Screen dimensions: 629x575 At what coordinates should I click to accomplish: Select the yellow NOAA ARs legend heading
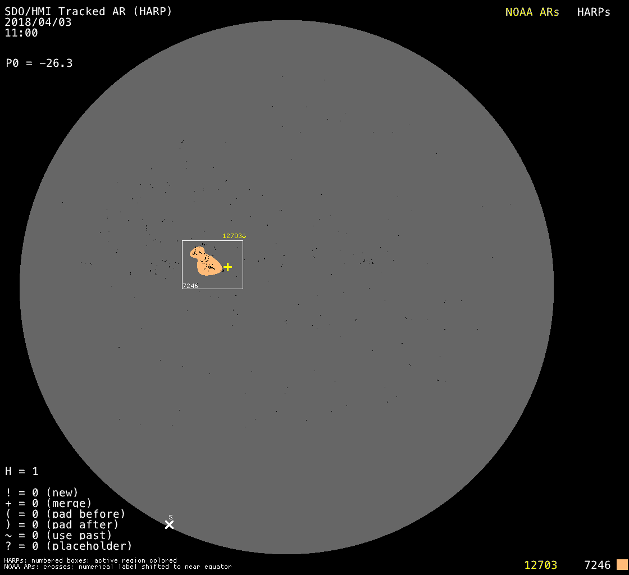532,12
